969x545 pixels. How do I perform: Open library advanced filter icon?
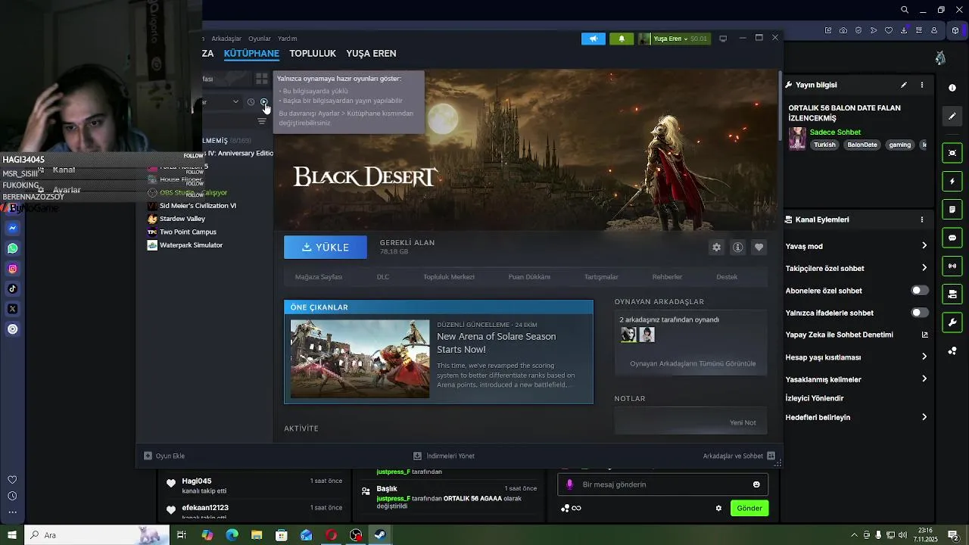pos(262,121)
